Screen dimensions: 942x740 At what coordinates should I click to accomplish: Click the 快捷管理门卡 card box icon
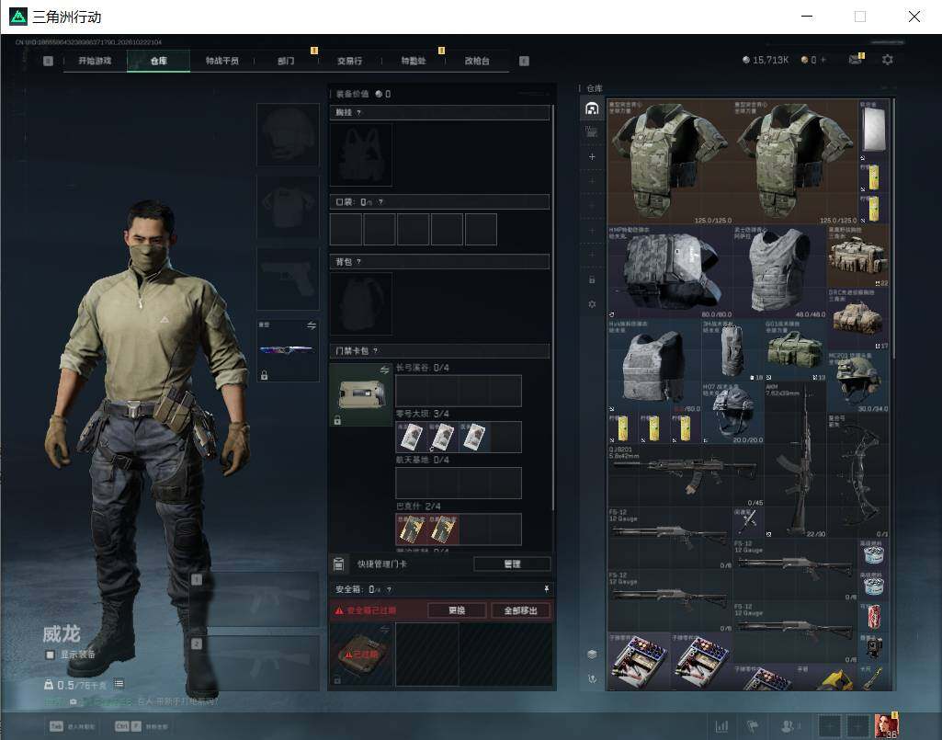(338, 564)
